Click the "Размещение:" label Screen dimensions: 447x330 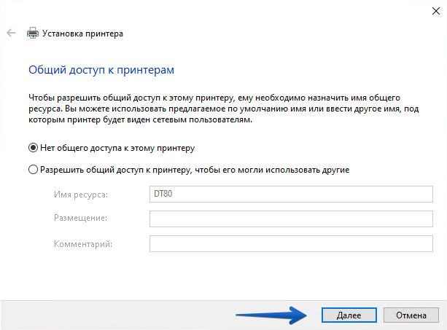[80, 219]
